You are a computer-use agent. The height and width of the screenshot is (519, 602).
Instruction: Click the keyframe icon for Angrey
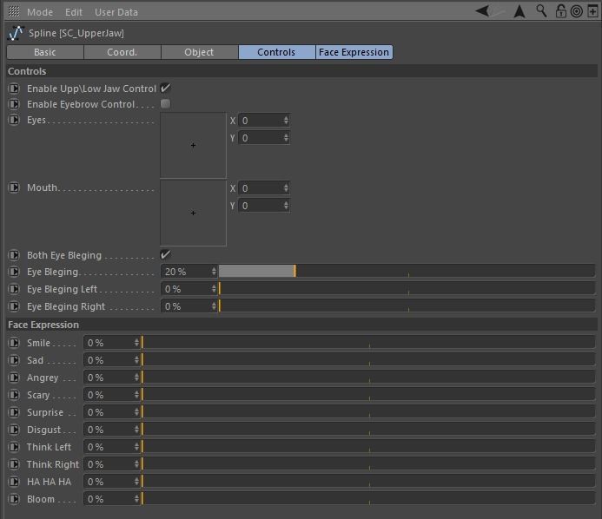(x=14, y=378)
